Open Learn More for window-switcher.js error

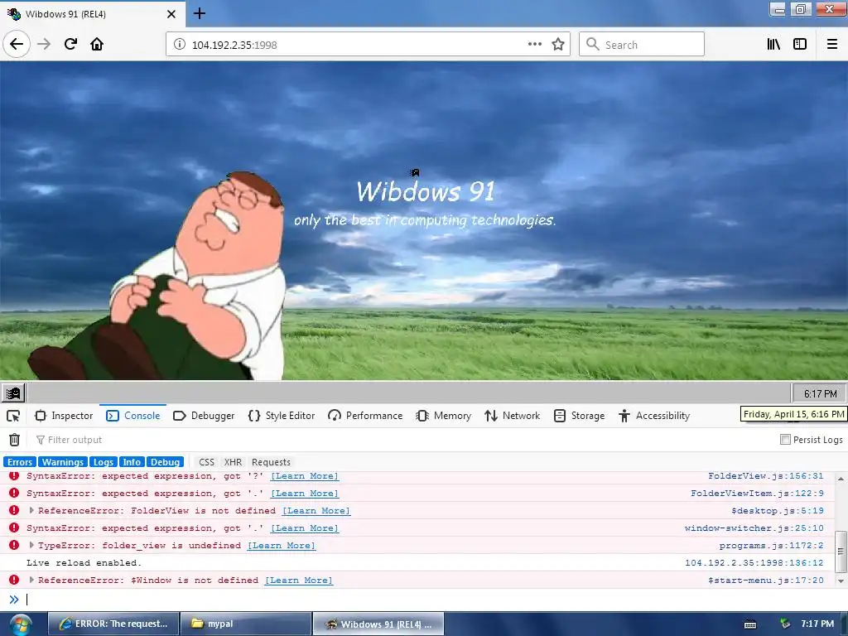point(305,528)
